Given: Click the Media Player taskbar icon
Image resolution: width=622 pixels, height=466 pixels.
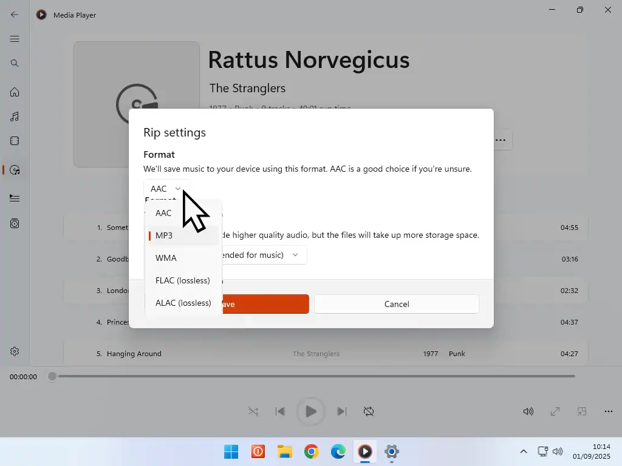Looking at the screenshot, I should [365, 451].
